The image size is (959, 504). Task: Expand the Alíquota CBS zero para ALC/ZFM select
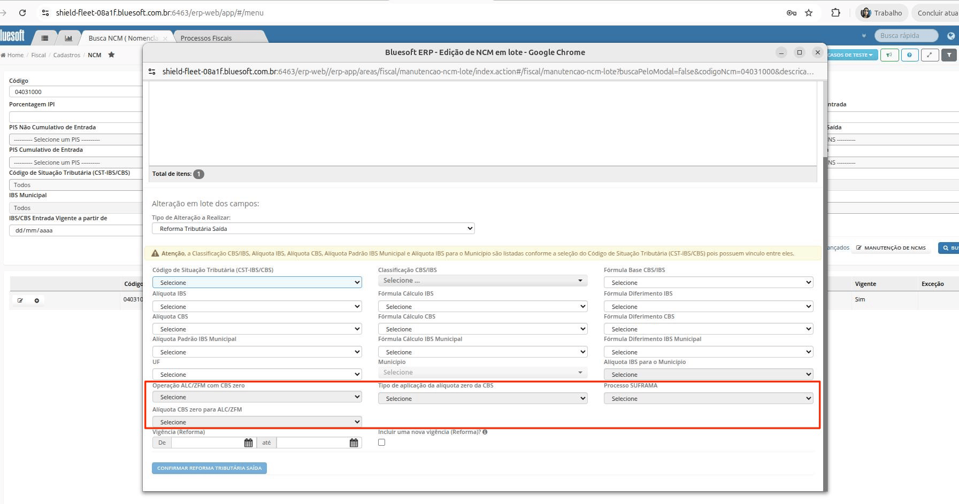point(257,422)
